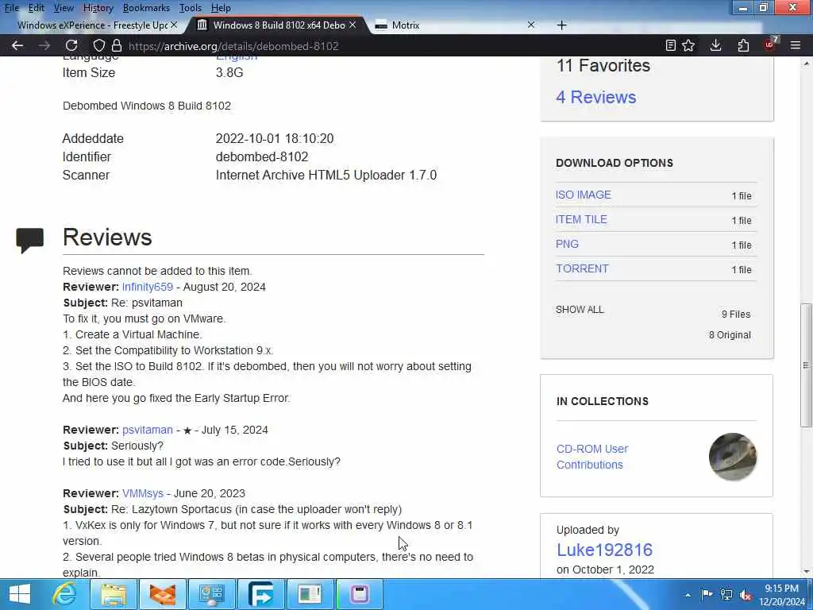Download the TORRENT file link
Screen dimensions: 813x610
[582, 268]
